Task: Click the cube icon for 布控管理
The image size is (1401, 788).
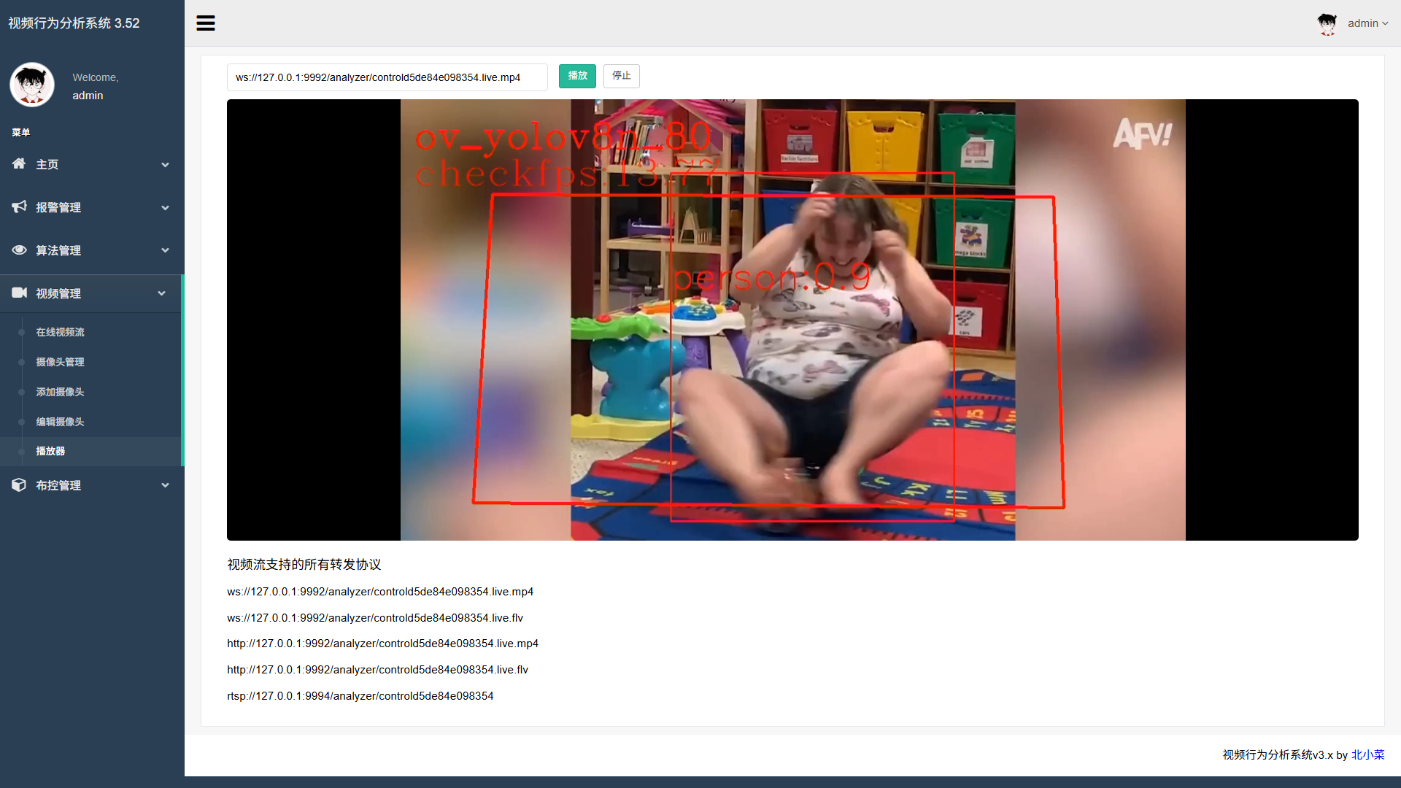Action: (19, 485)
